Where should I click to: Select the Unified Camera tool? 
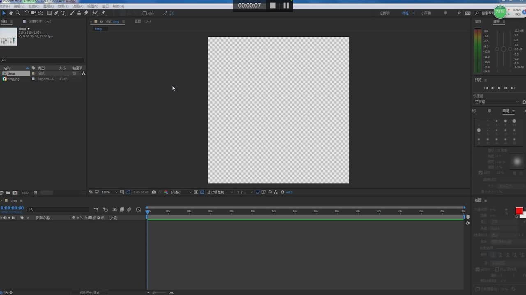[34, 13]
